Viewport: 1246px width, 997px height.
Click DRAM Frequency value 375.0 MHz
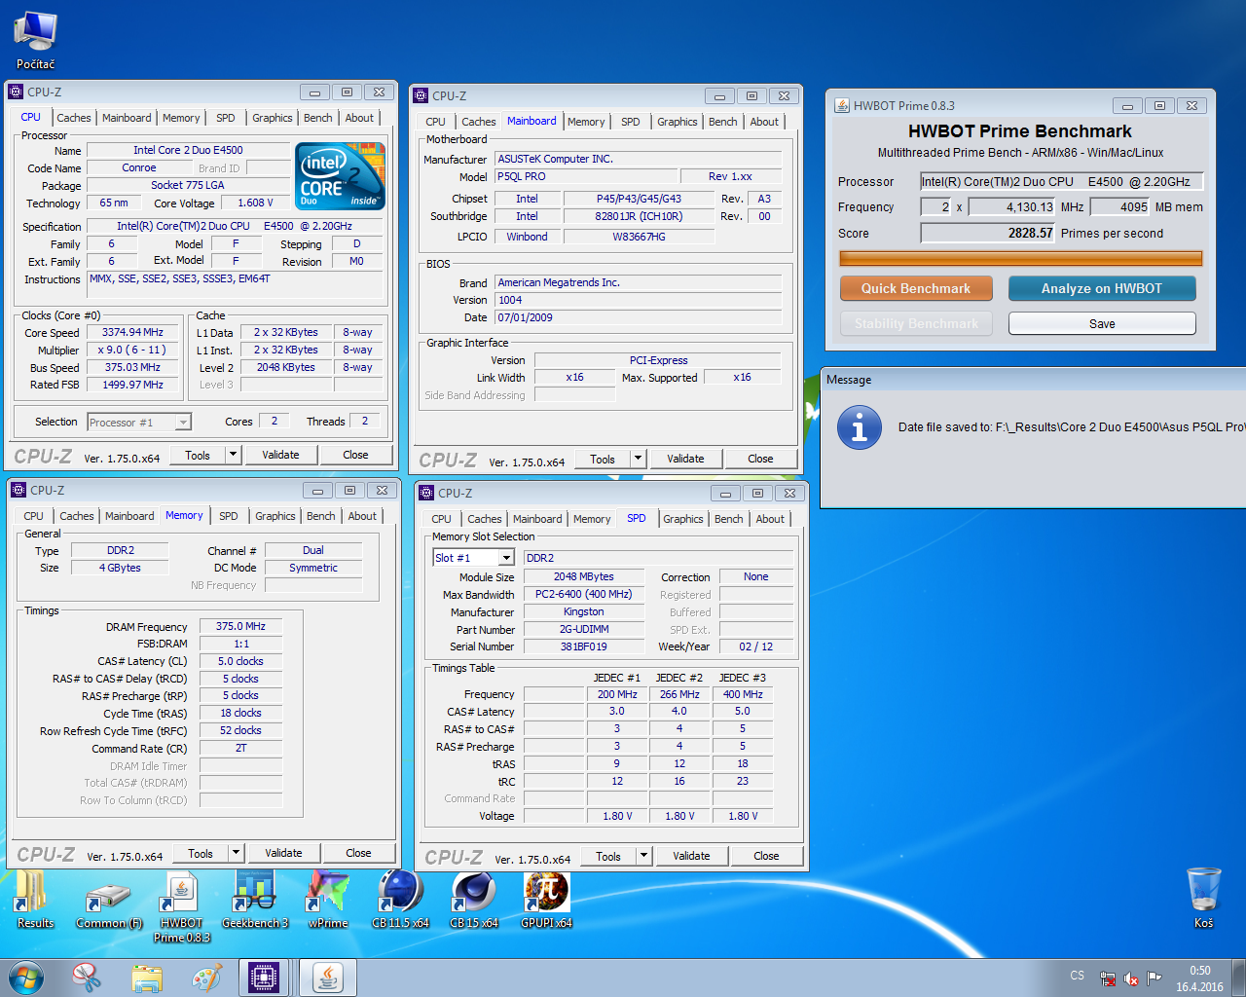click(241, 626)
